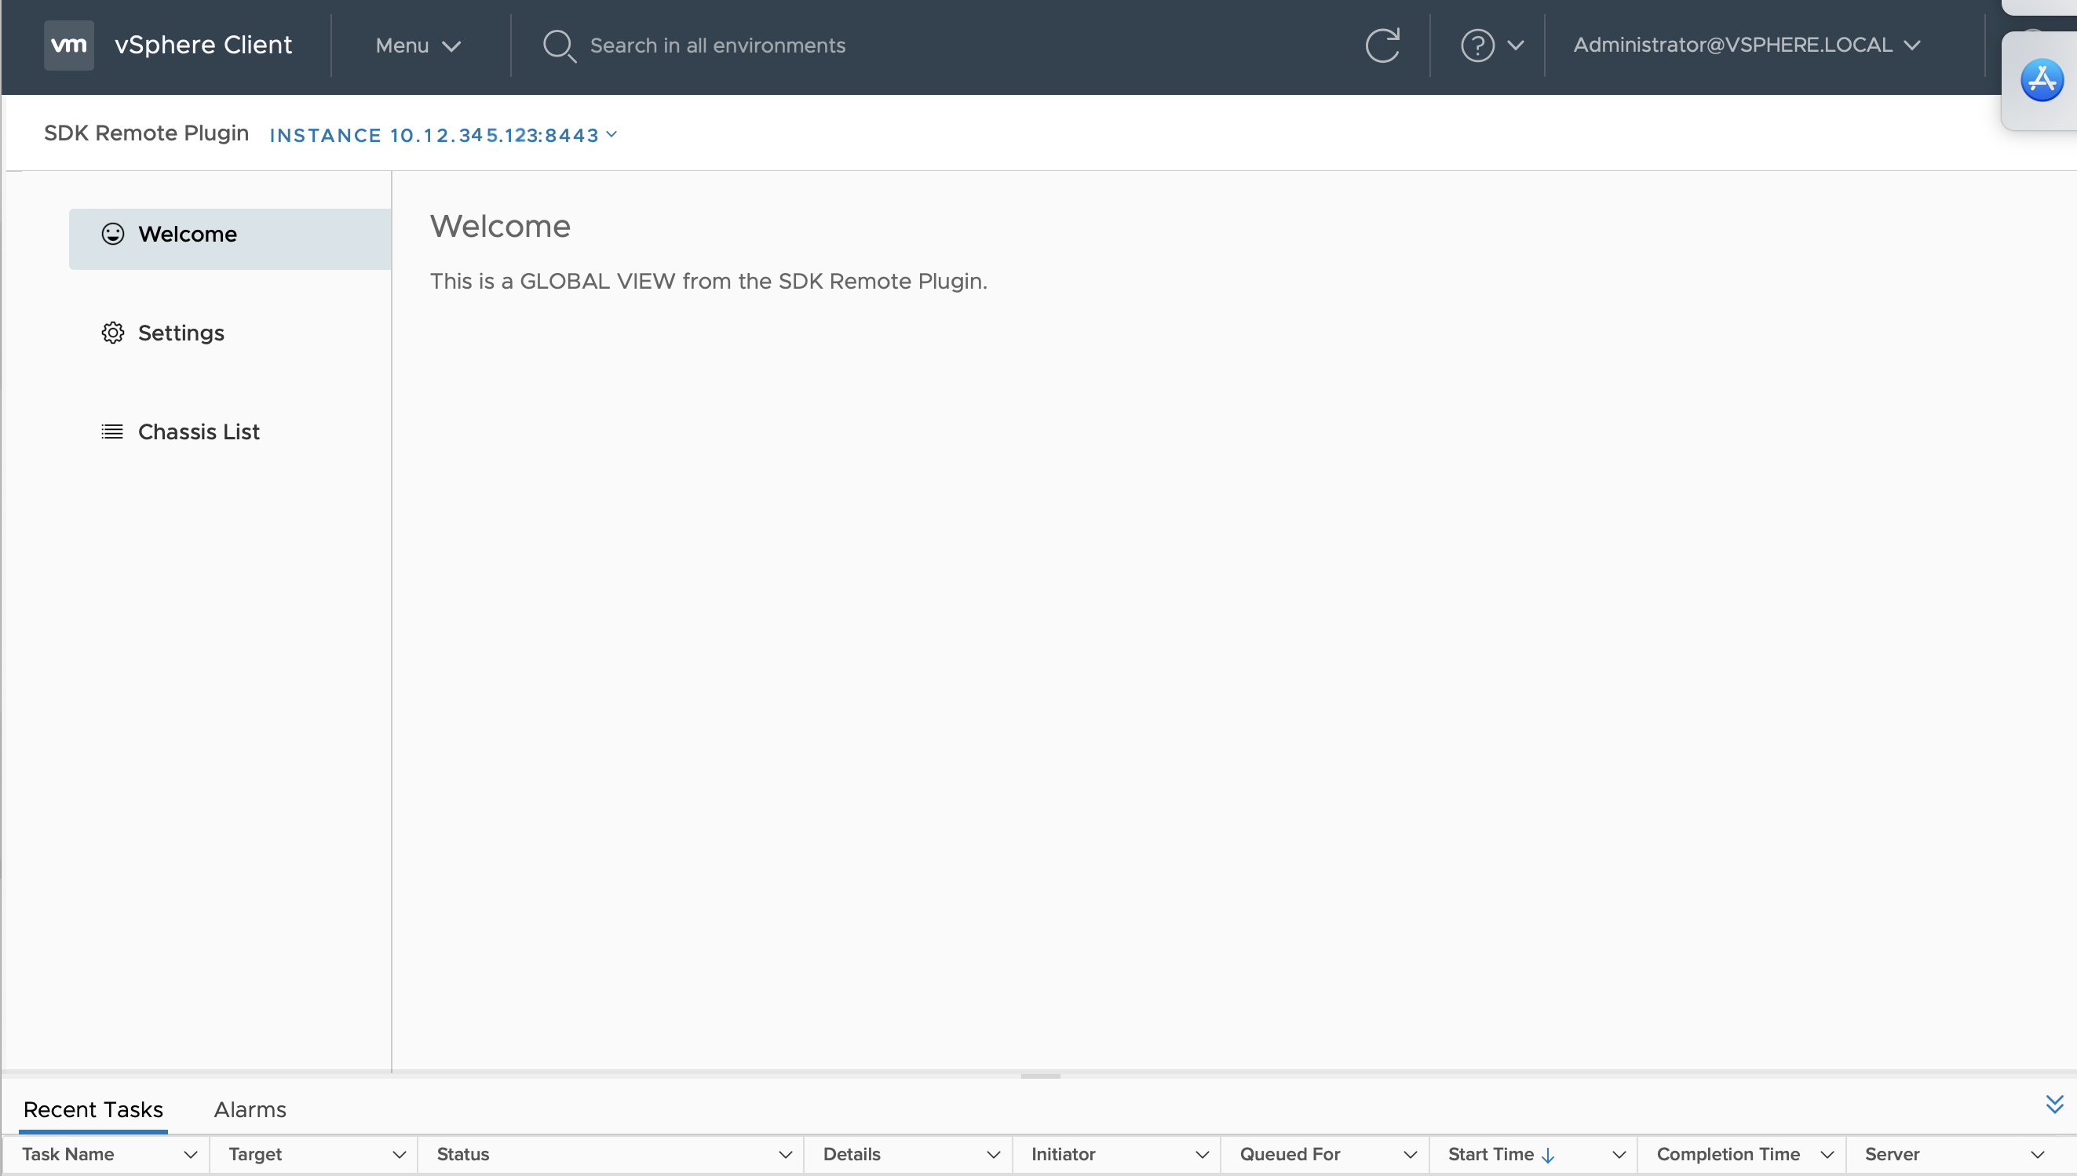Image resolution: width=2077 pixels, height=1176 pixels.
Task: Click the Start Time sort arrow
Action: point(1548,1156)
